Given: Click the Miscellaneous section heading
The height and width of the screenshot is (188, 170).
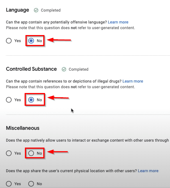Looking at the screenshot, I should pos(23,128).
